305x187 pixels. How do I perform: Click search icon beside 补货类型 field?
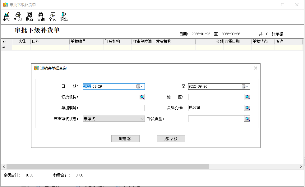(x=247, y=119)
